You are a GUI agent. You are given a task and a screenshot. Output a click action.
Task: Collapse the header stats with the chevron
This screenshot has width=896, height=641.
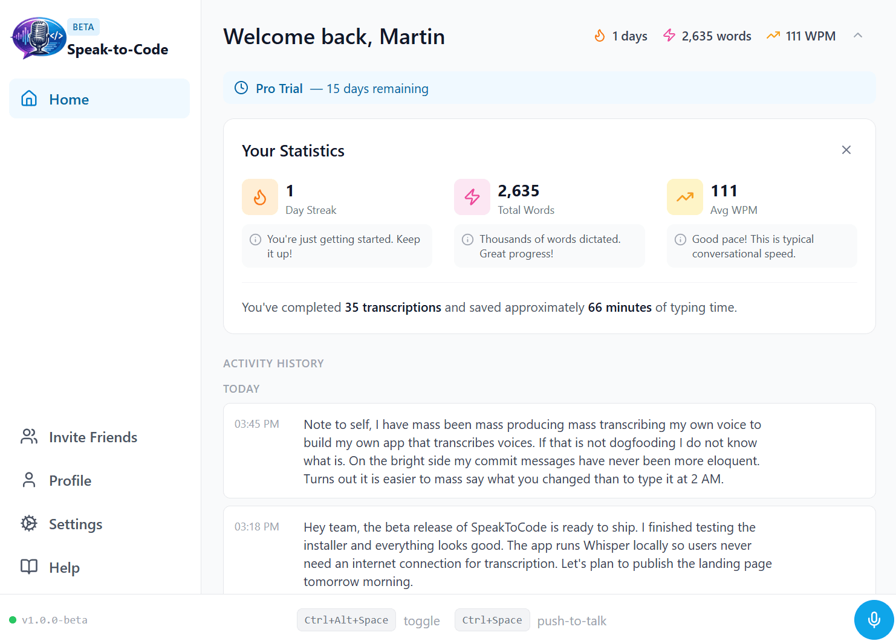pos(858,36)
